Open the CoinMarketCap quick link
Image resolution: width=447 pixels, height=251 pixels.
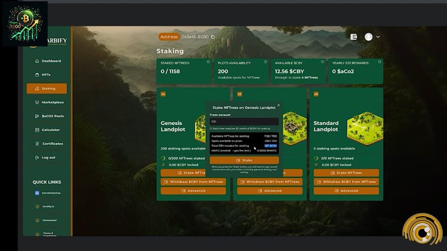[48, 193]
